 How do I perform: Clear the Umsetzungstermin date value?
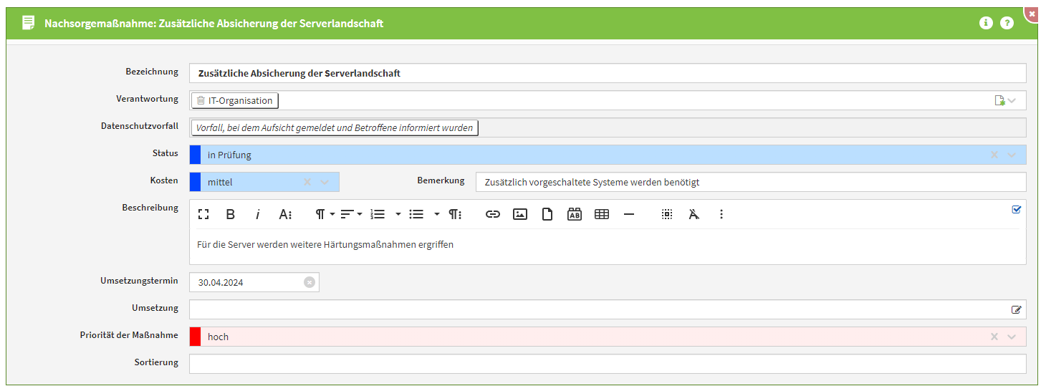(309, 282)
